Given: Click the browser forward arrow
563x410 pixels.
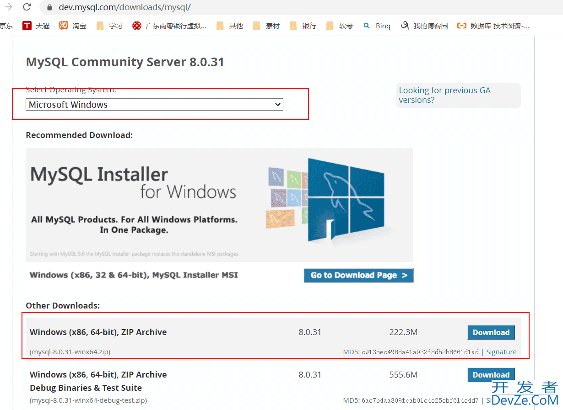Looking at the screenshot, I should 8,7.
